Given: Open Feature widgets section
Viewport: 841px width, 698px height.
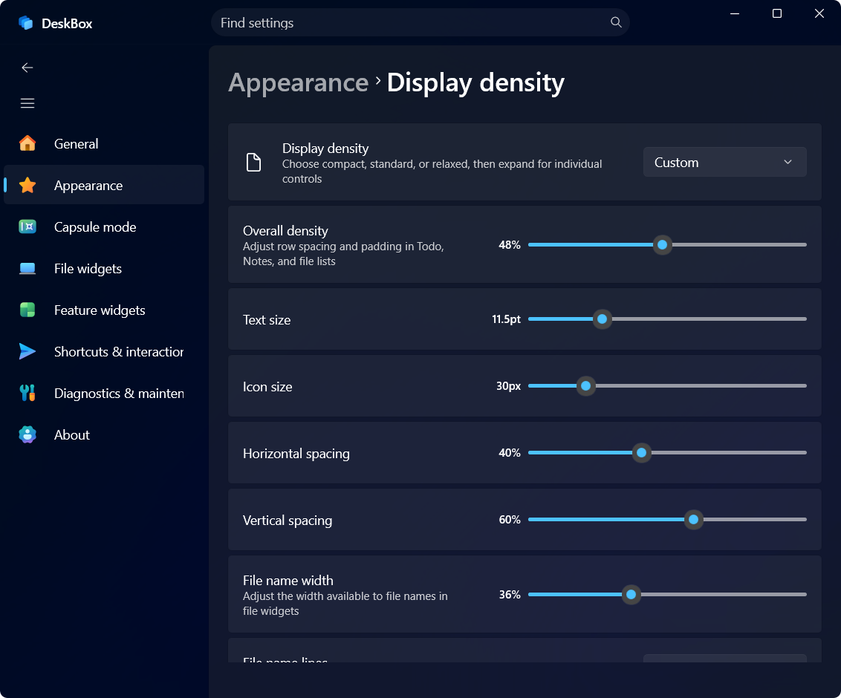Looking at the screenshot, I should (104, 310).
